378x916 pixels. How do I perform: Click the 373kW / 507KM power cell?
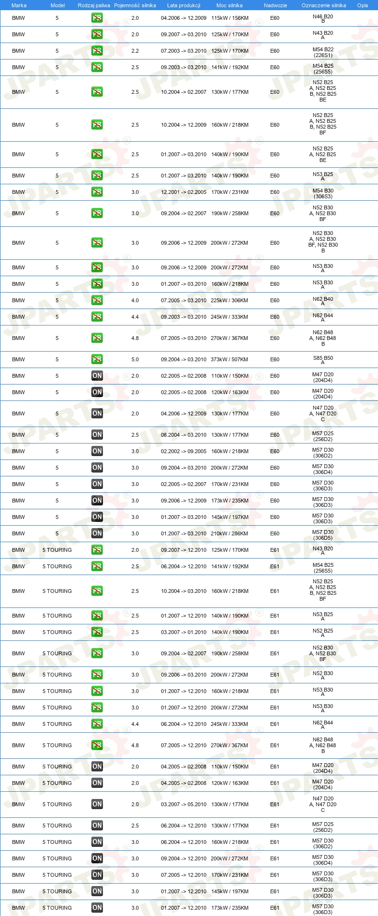point(230,359)
